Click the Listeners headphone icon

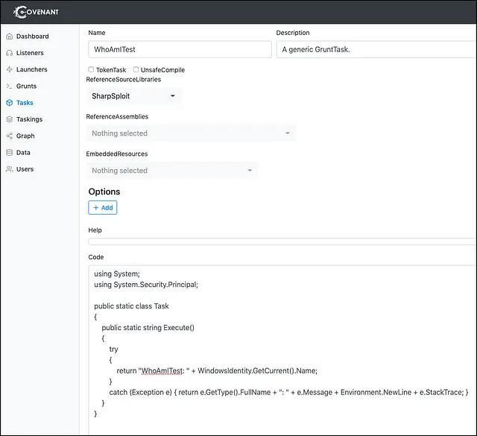pyautogui.click(x=10, y=53)
